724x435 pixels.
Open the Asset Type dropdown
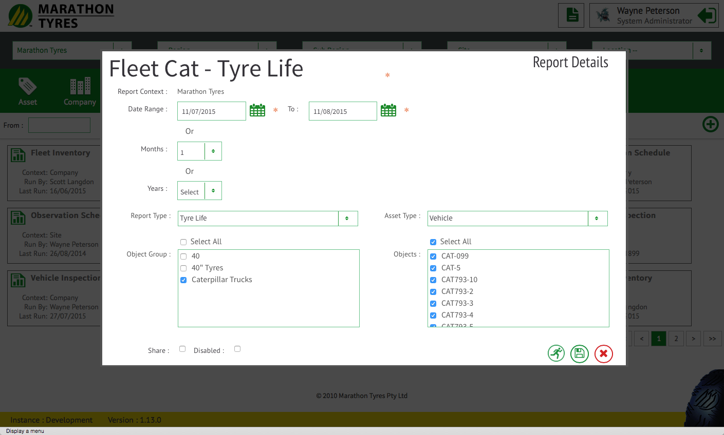(517, 219)
